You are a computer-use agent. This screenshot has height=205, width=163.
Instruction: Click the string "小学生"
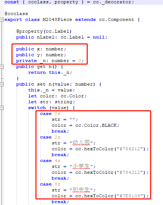(x=81, y=166)
